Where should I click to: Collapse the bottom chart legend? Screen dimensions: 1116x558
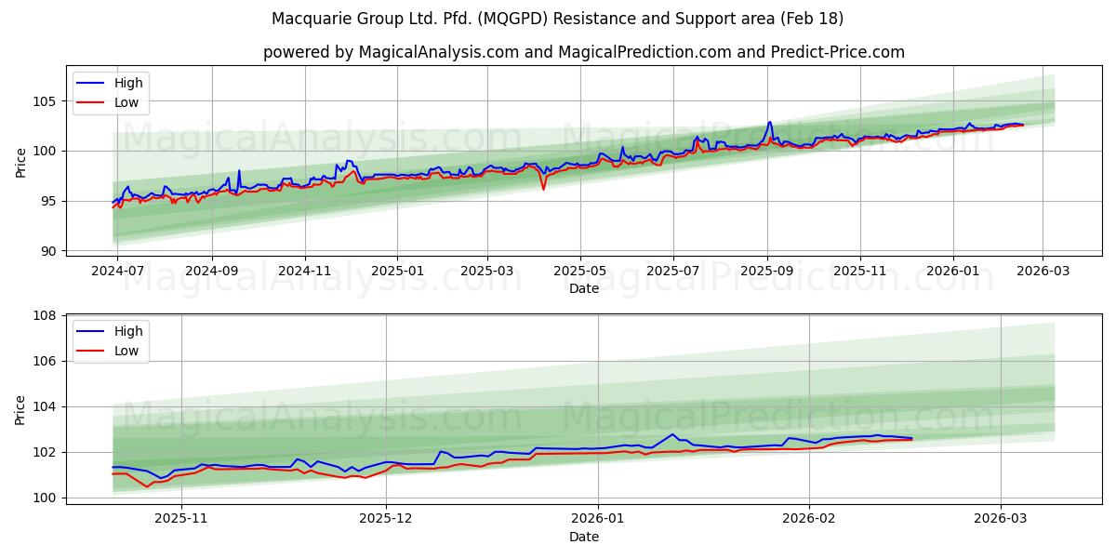(x=110, y=340)
